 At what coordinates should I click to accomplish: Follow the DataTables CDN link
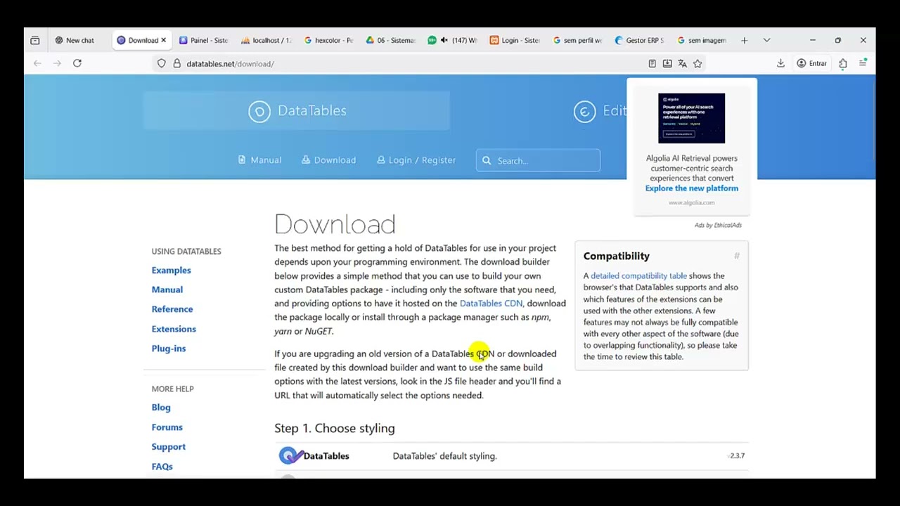point(491,304)
